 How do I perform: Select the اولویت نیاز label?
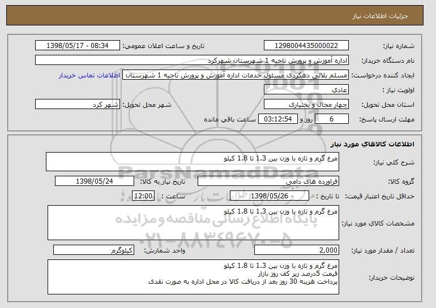[398, 90]
